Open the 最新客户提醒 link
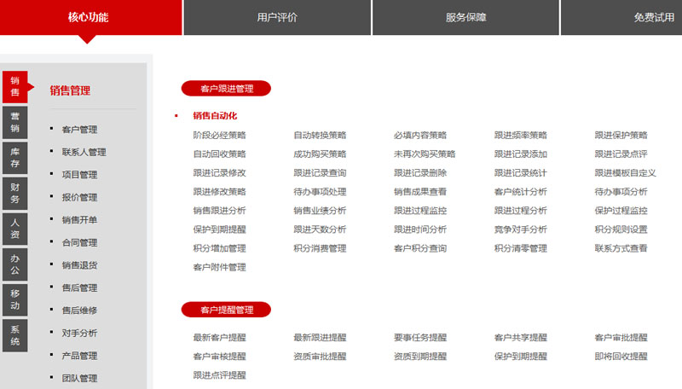The width and height of the screenshot is (682, 389). [x=219, y=338]
